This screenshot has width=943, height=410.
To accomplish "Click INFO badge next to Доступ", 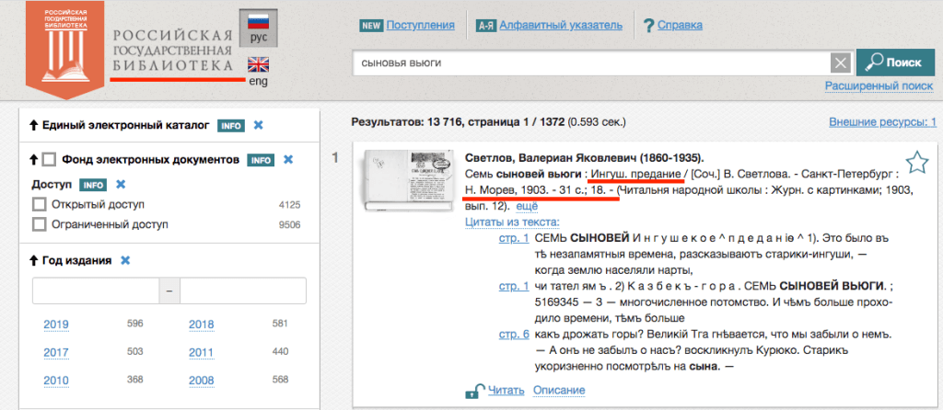I will click(94, 184).
